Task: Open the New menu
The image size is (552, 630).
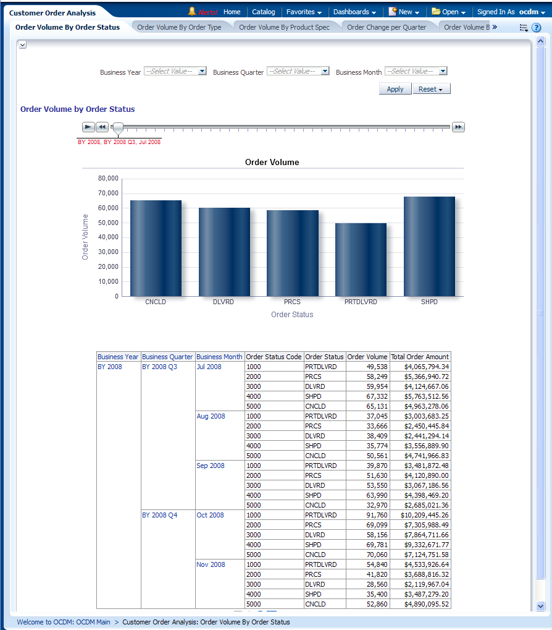Action: click(404, 12)
